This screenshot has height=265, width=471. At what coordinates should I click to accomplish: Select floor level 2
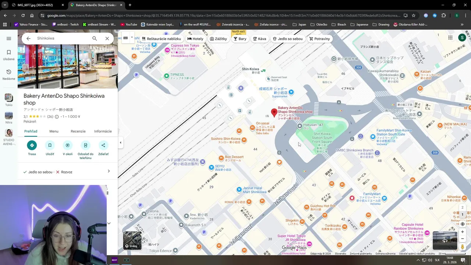click(x=463, y=208)
